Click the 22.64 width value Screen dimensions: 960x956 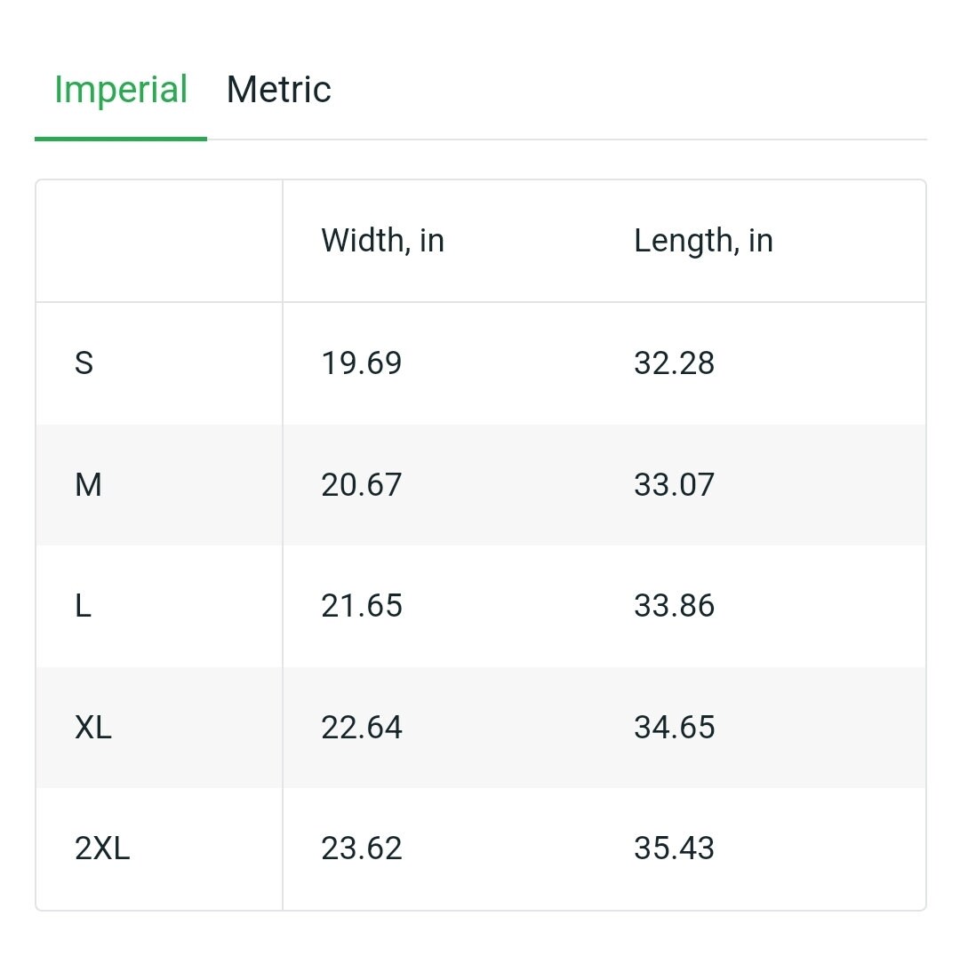[x=361, y=728]
